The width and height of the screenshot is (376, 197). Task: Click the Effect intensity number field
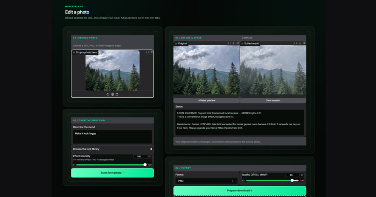(140, 156)
